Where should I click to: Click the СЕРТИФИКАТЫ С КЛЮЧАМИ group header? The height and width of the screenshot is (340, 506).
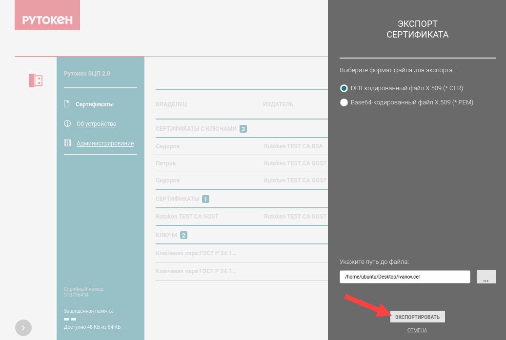click(196, 129)
